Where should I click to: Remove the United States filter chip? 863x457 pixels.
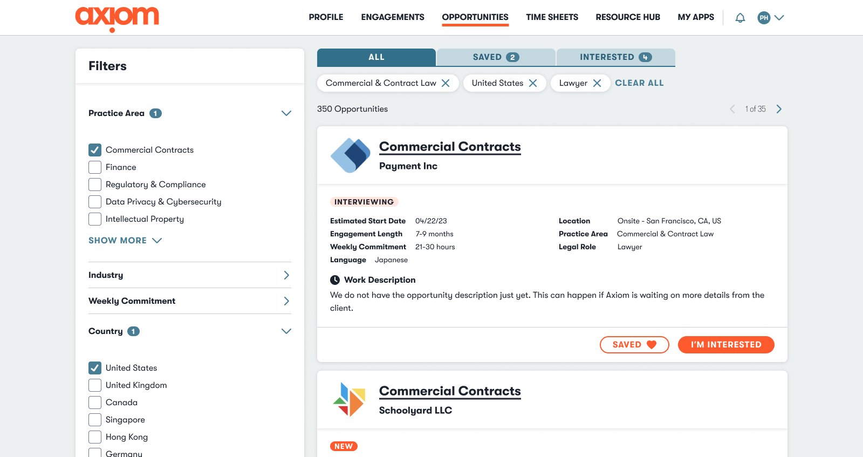click(x=533, y=83)
